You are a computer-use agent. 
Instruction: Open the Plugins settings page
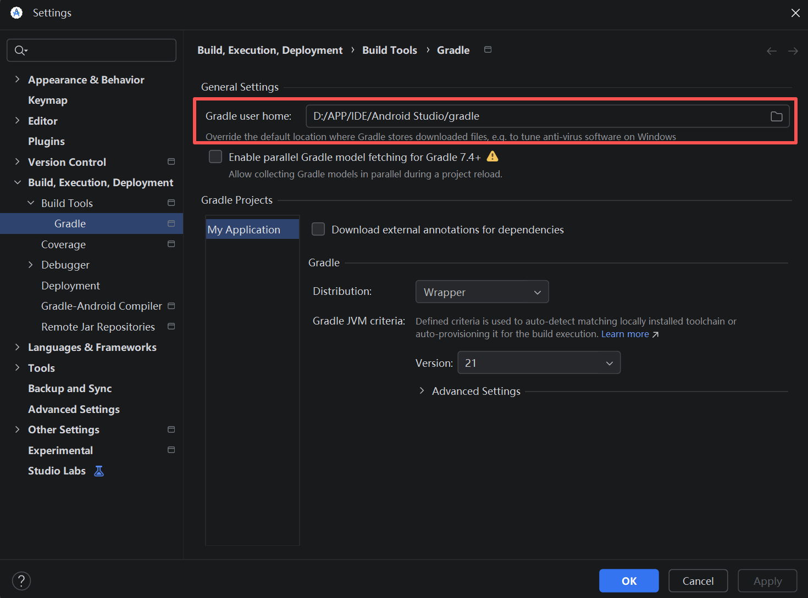coord(46,141)
